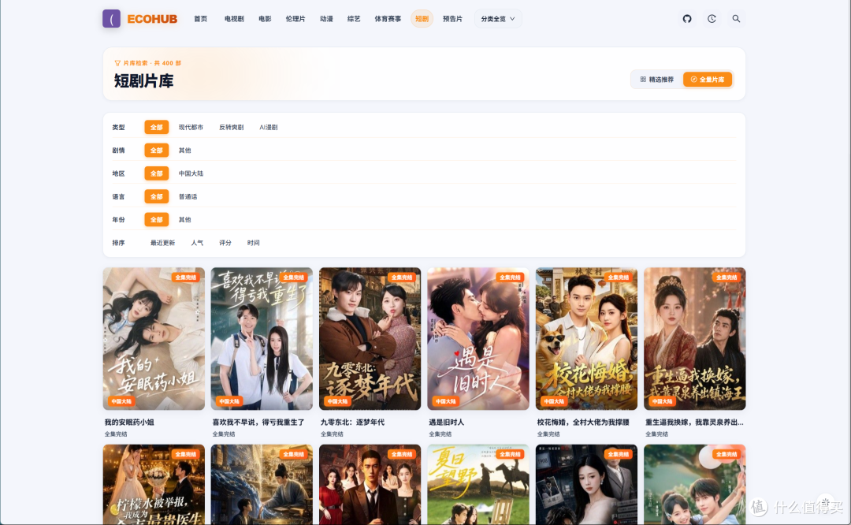Viewport: 851px width, 525px height.
Task: Select 全部 in the 语言 row
Action: (156, 196)
